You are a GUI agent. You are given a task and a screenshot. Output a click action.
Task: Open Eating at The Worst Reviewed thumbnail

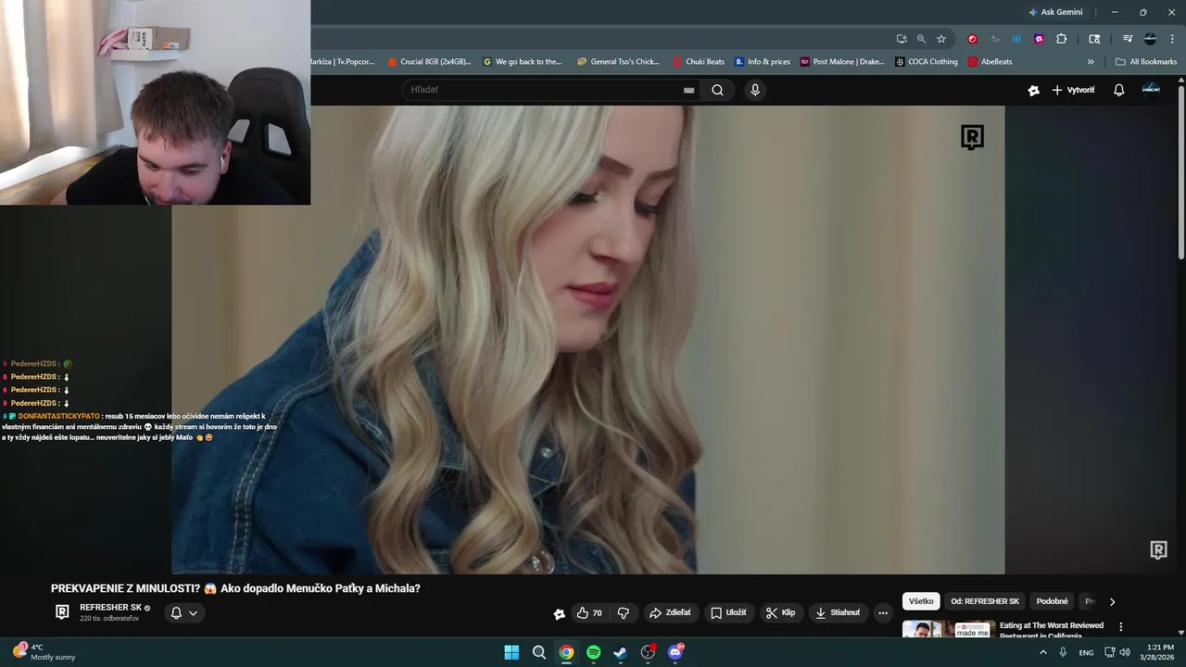tap(949, 629)
